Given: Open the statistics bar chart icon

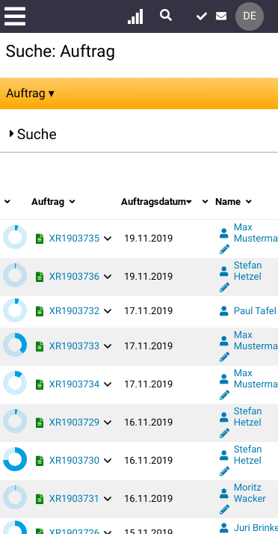Looking at the screenshot, I should click(x=135, y=16).
